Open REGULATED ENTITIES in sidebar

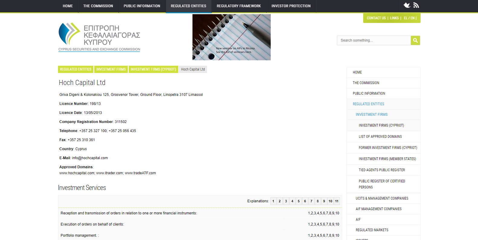point(383,104)
